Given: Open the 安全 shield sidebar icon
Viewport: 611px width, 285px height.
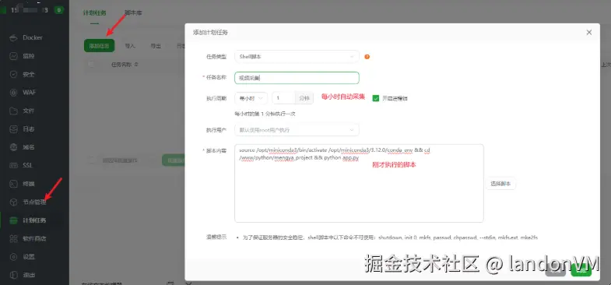Looking at the screenshot, I should click(x=14, y=74).
